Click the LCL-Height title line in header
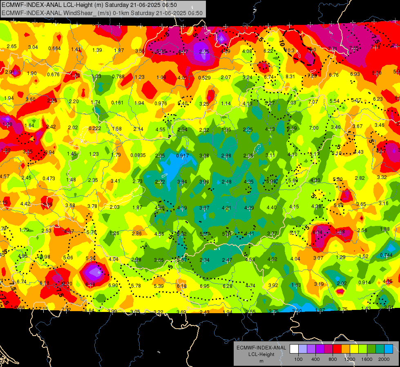The image size is (400, 367). [x=89, y=5]
